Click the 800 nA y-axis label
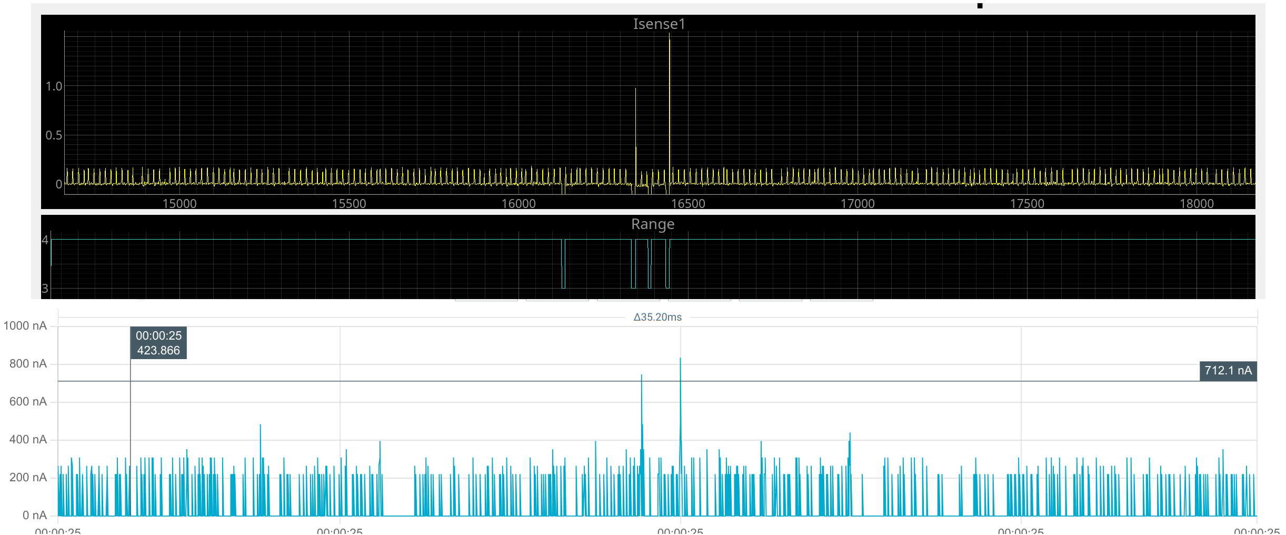 click(28, 364)
